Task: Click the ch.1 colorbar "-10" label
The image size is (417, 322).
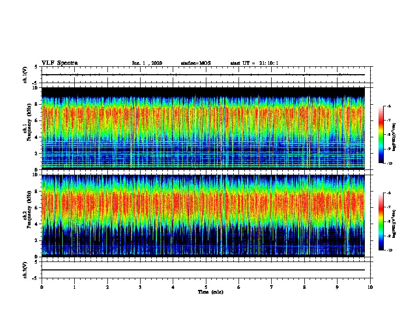Action: pyautogui.click(x=390, y=164)
